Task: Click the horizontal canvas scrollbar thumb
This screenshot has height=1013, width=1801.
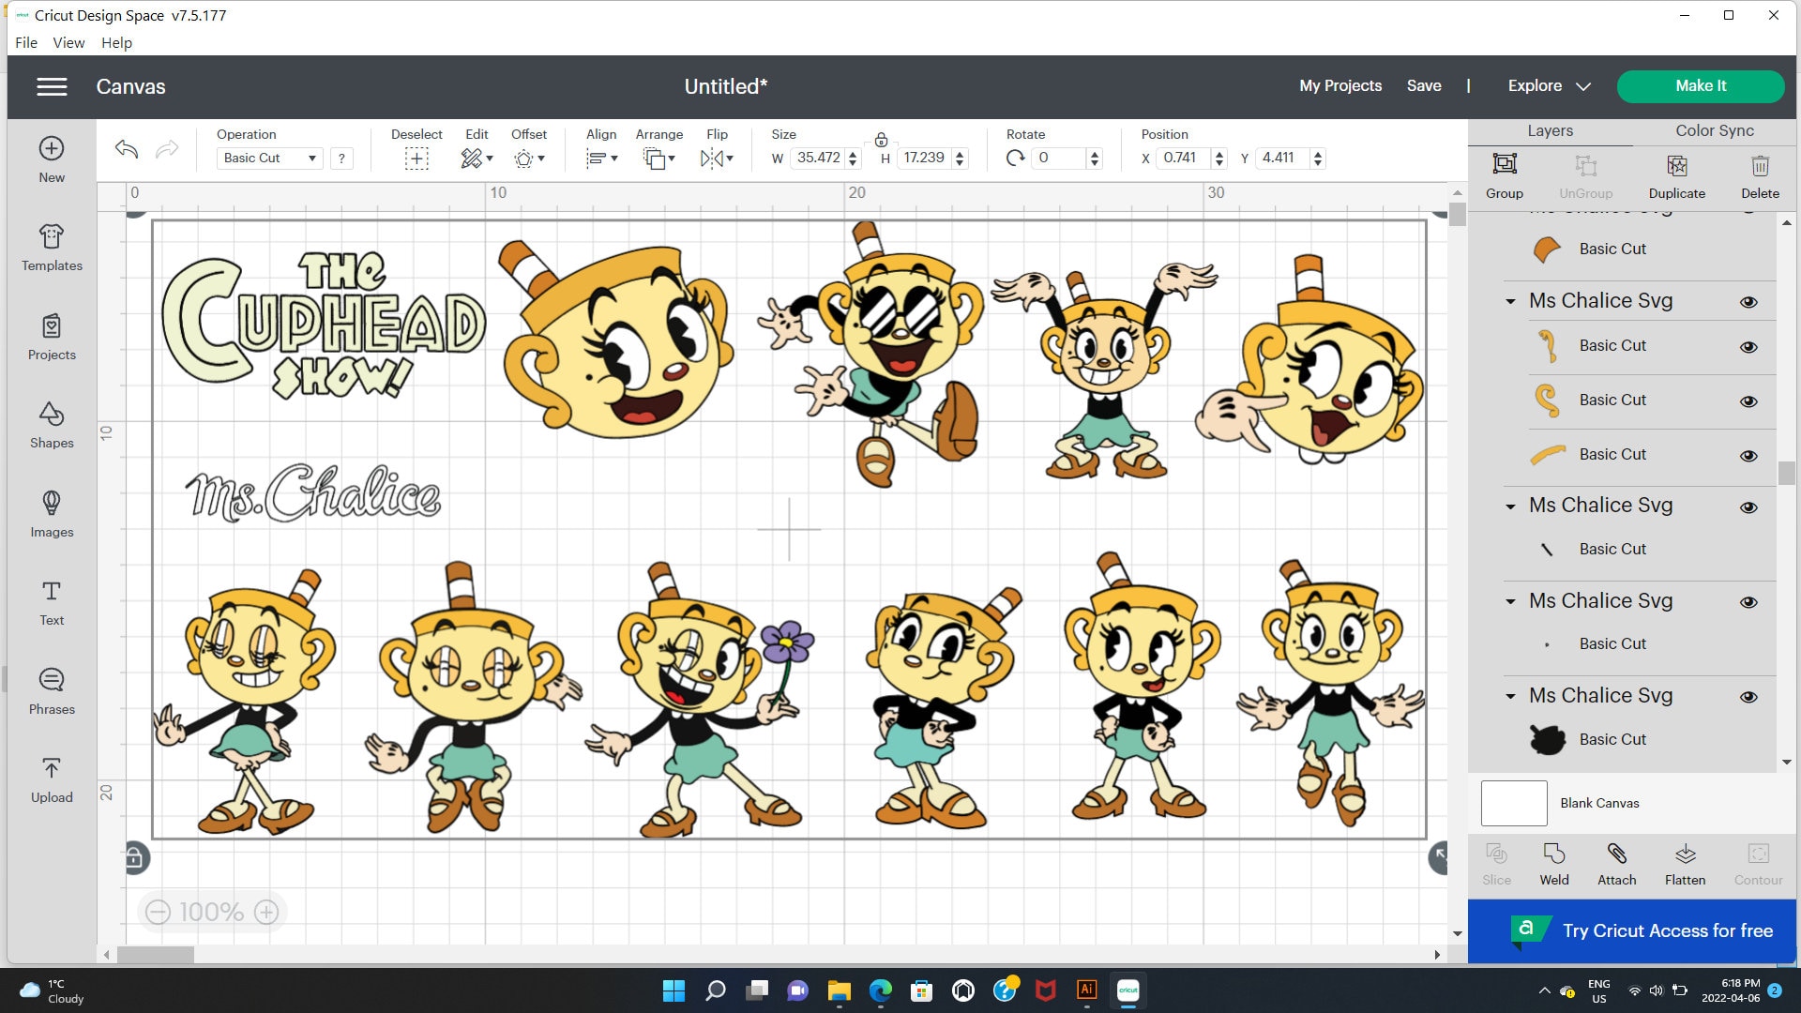Action: (x=155, y=955)
